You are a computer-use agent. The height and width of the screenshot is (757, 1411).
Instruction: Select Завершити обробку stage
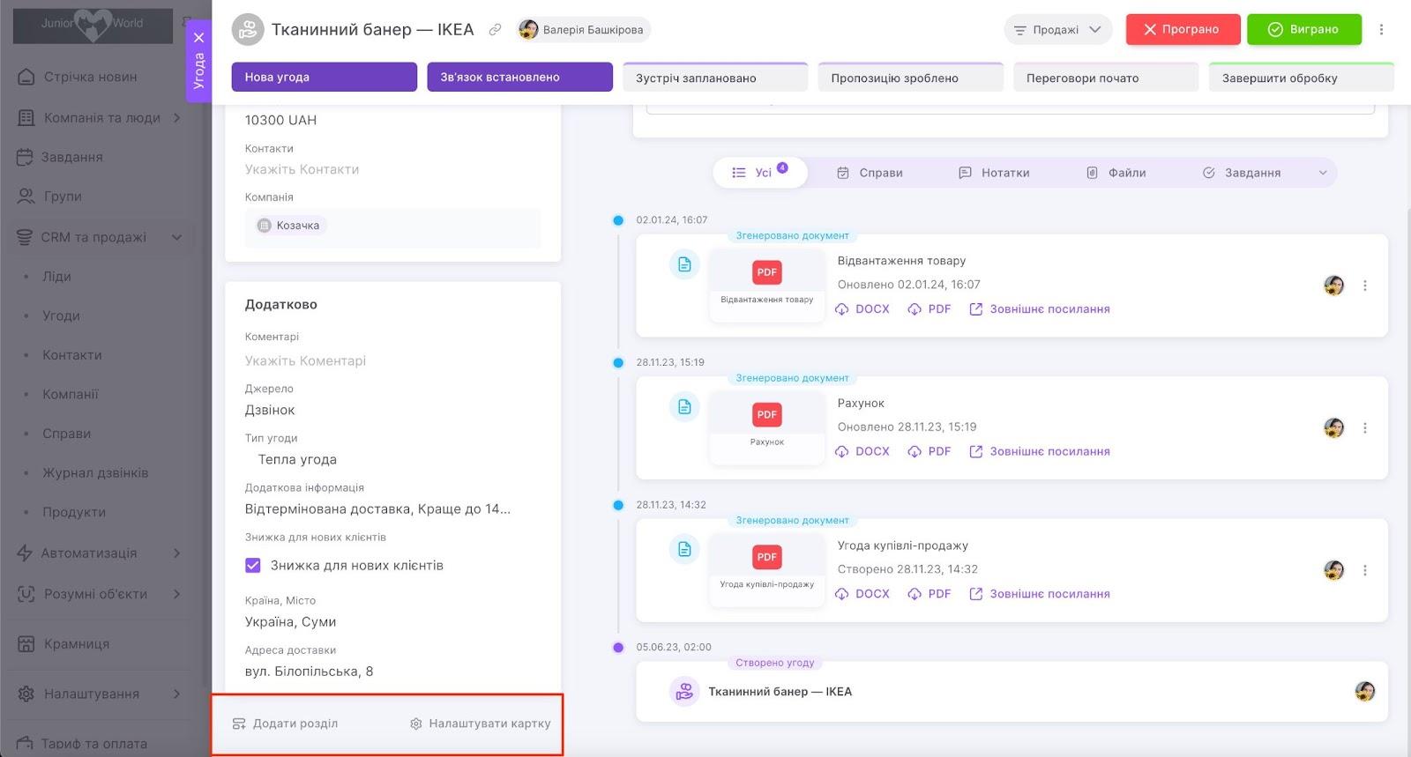tap(1302, 77)
